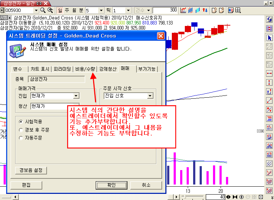Click the candlestick chart type icon in toolbar
Image resolution: width=274 pixels, height=200 pixels.
pyautogui.click(x=191, y=10)
